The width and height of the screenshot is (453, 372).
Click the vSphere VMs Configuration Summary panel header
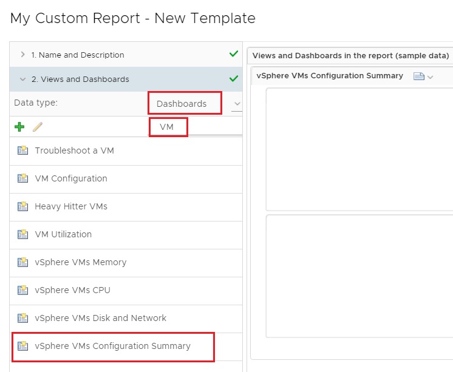coord(330,76)
